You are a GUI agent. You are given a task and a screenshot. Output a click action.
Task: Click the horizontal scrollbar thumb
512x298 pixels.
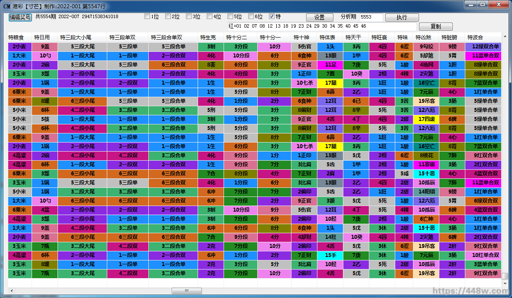(186, 291)
